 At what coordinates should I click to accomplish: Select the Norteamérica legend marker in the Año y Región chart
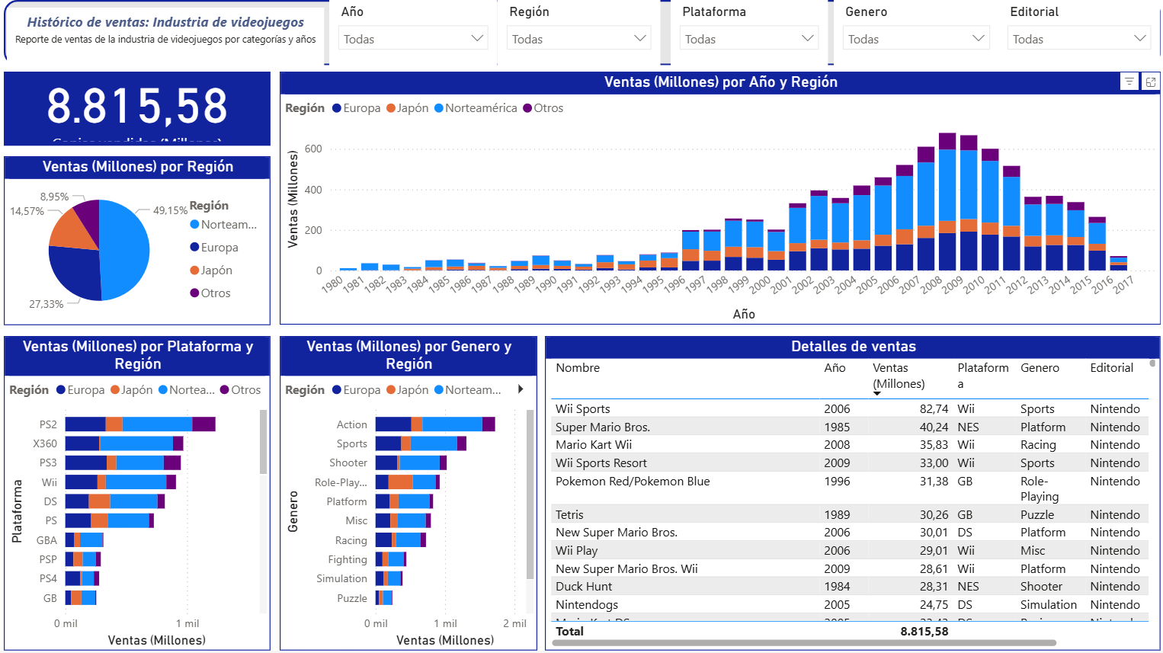(x=439, y=108)
